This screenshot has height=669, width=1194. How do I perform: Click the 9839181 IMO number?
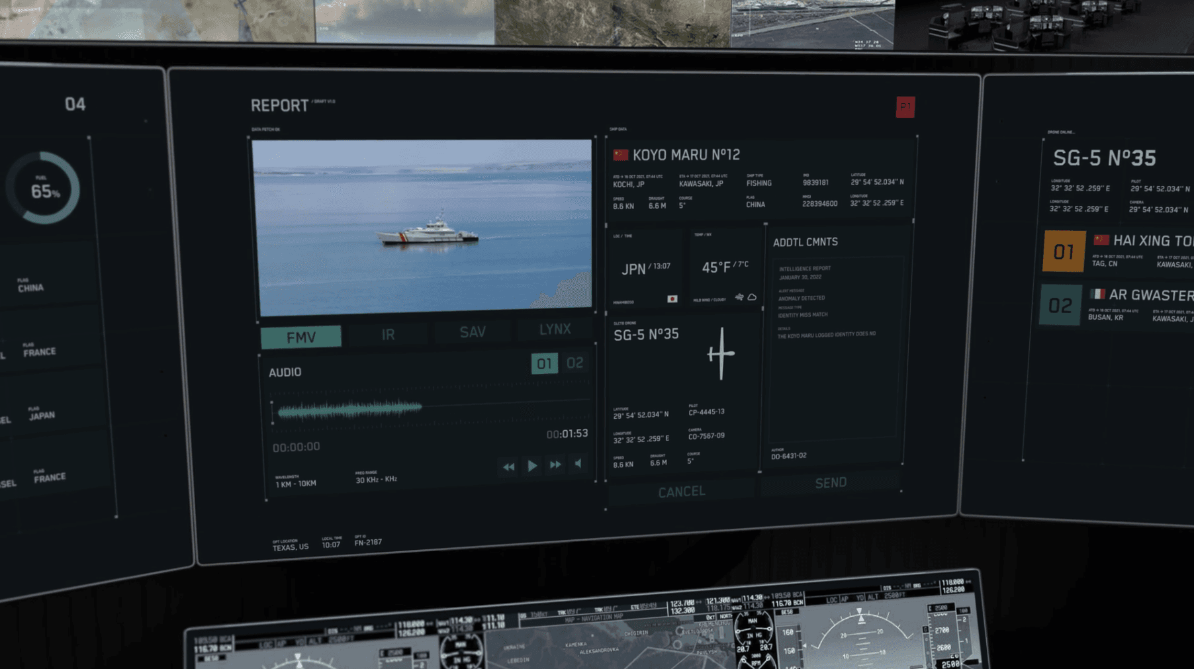pyautogui.click(x=815, y=183)
